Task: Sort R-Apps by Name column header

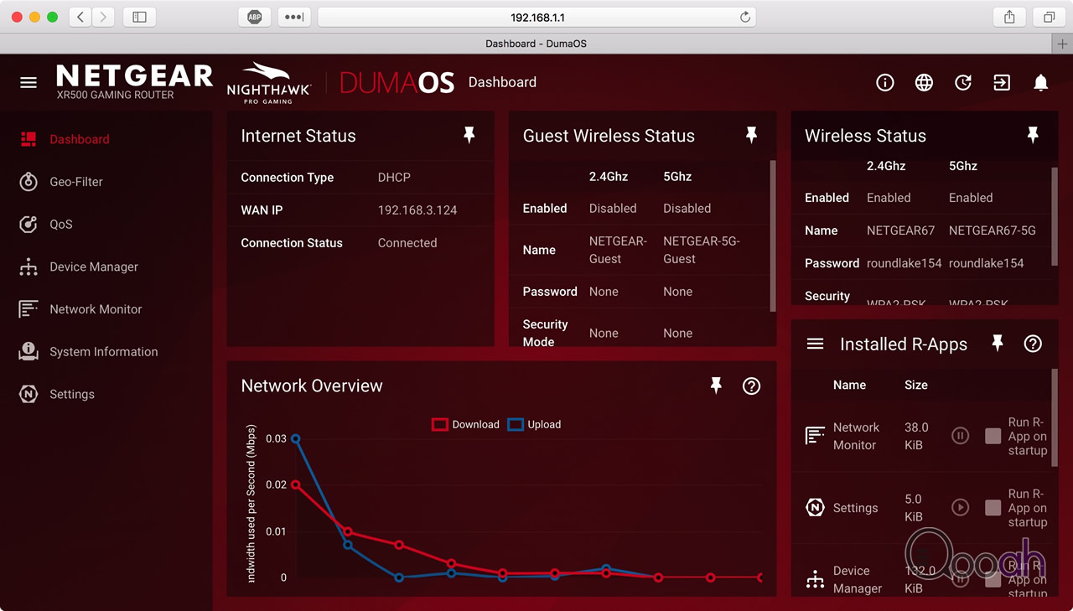Action: point(849,385)
